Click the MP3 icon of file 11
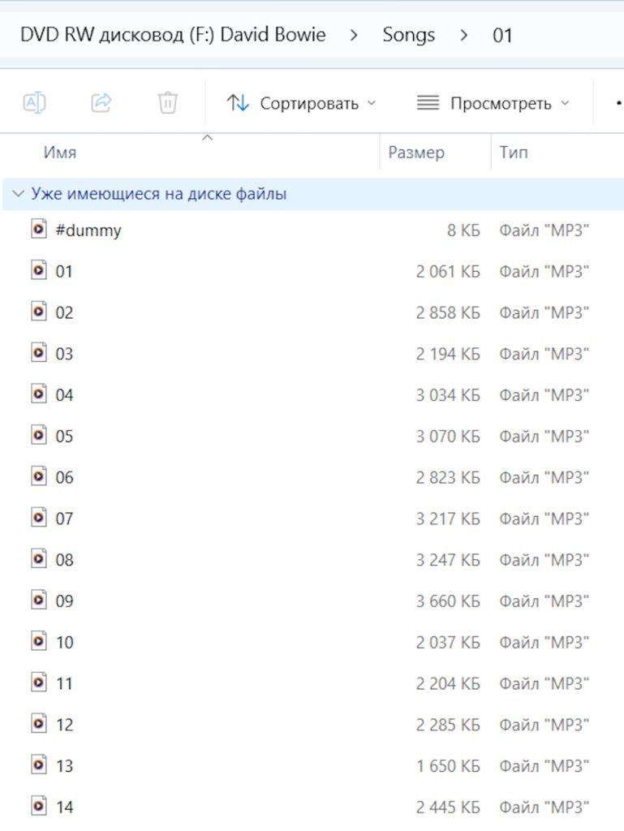The height and width of the screenshot is (831, 624). pyautogui.click(x=39, y=682)
